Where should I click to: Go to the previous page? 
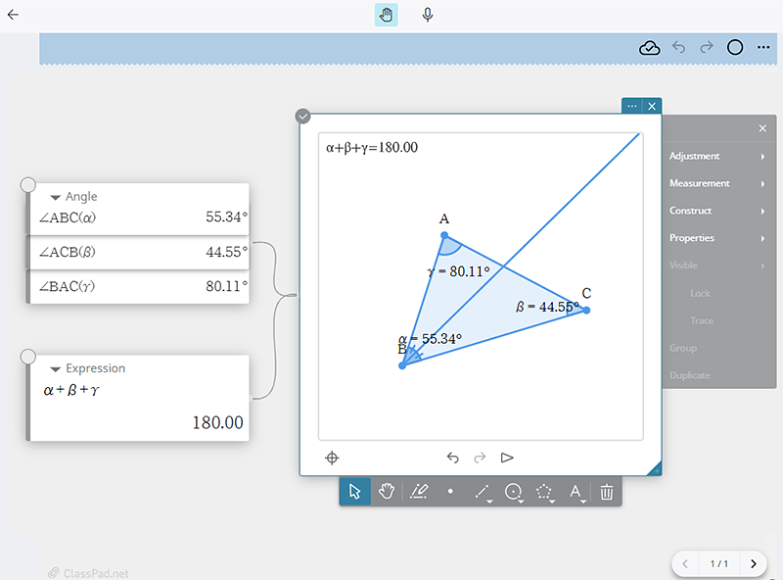[x=685, y=564]
